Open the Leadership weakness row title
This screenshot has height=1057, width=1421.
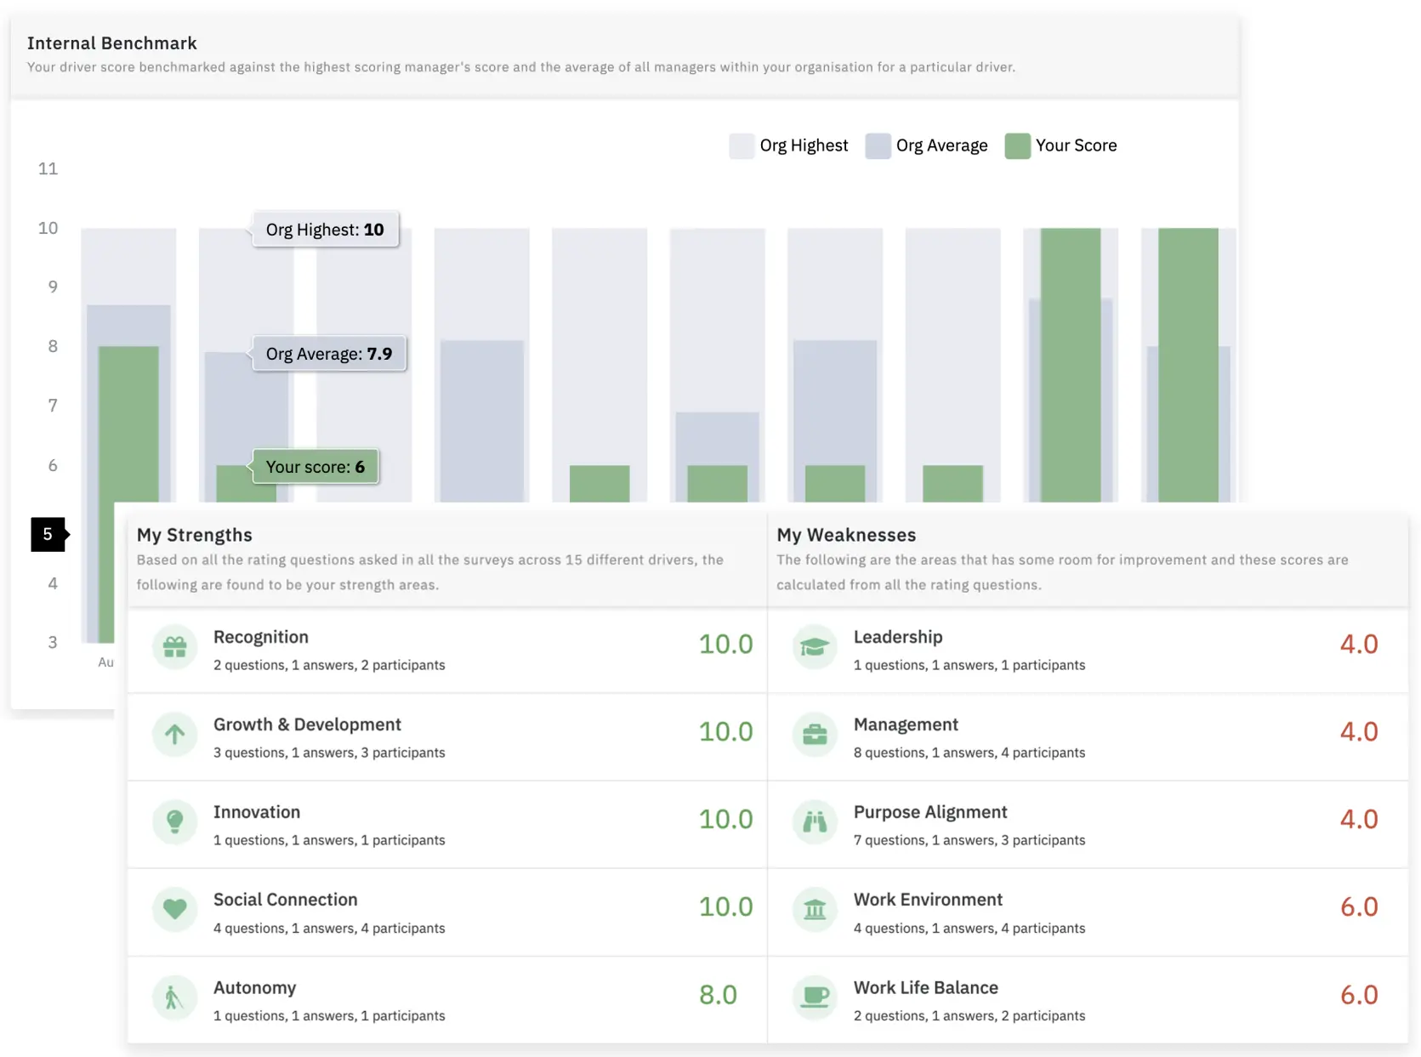[897, 637]
